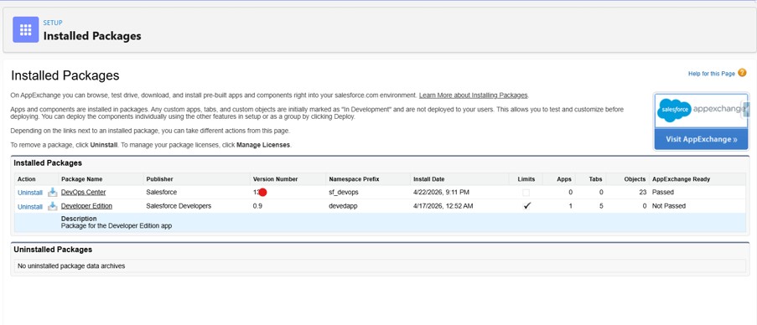
Task: Click the Uninstalled Packages section heading
Action: tap(53, 250)
